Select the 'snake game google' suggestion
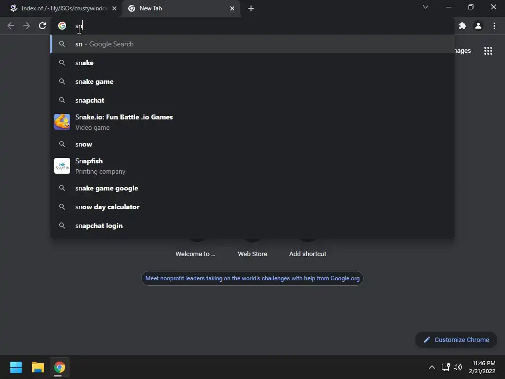This screenshot has width=505, height=379. click(252, 188)
